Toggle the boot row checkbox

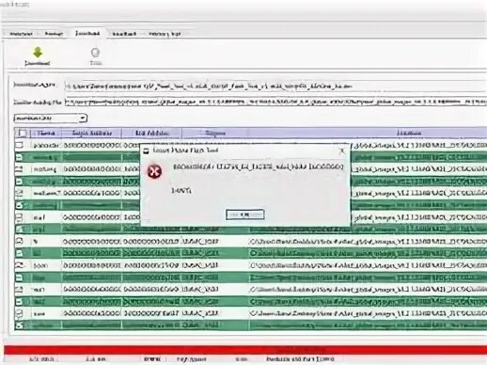pyautogui.click(x=20, y=265)
